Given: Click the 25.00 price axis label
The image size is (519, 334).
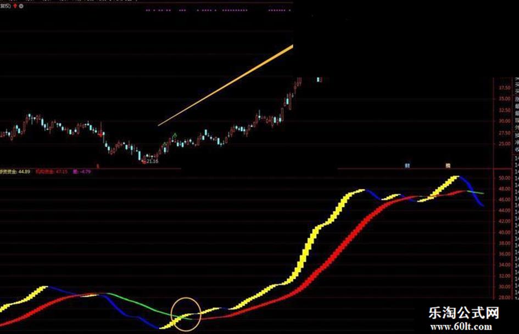Looking at the screenshot, I should [x=504, y=144].
